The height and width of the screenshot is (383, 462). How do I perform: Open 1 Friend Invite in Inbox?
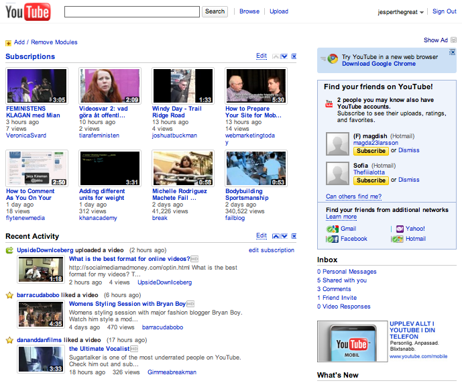(337, 298)
